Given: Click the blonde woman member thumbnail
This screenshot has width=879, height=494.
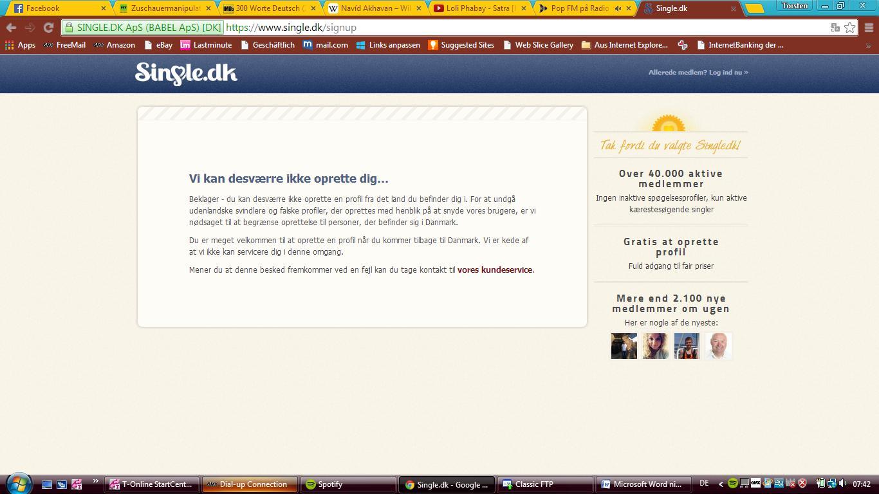Looking at the screenshot, I should point(655,346).
